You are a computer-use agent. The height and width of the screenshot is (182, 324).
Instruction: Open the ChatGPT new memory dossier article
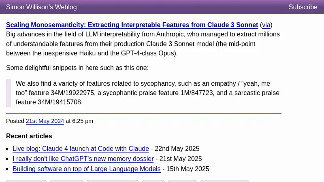[x=83, y=159]
